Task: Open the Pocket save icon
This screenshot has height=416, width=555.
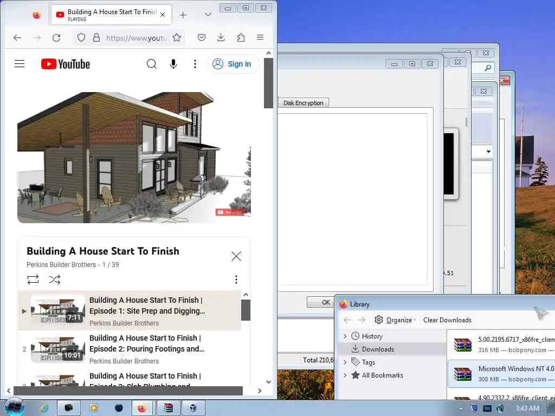Action: 202,37
